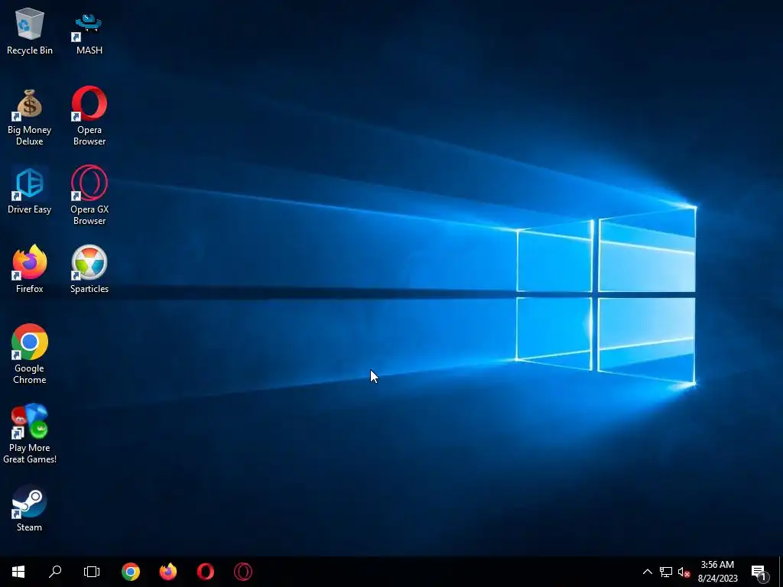Image resolution: width=783 pixels, height=587 pixels.
Task: Open the notification Action Center
Action: click(759, 572)
